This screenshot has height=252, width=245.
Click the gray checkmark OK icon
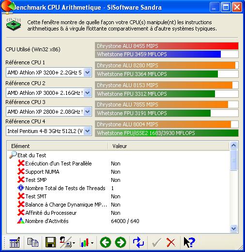[x=156, y=242]
